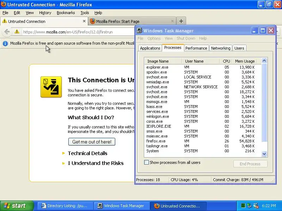Open Firefox Tools menu
Image resolution: width=282 pixels, height=211 pixels.
tap(85, 13)
